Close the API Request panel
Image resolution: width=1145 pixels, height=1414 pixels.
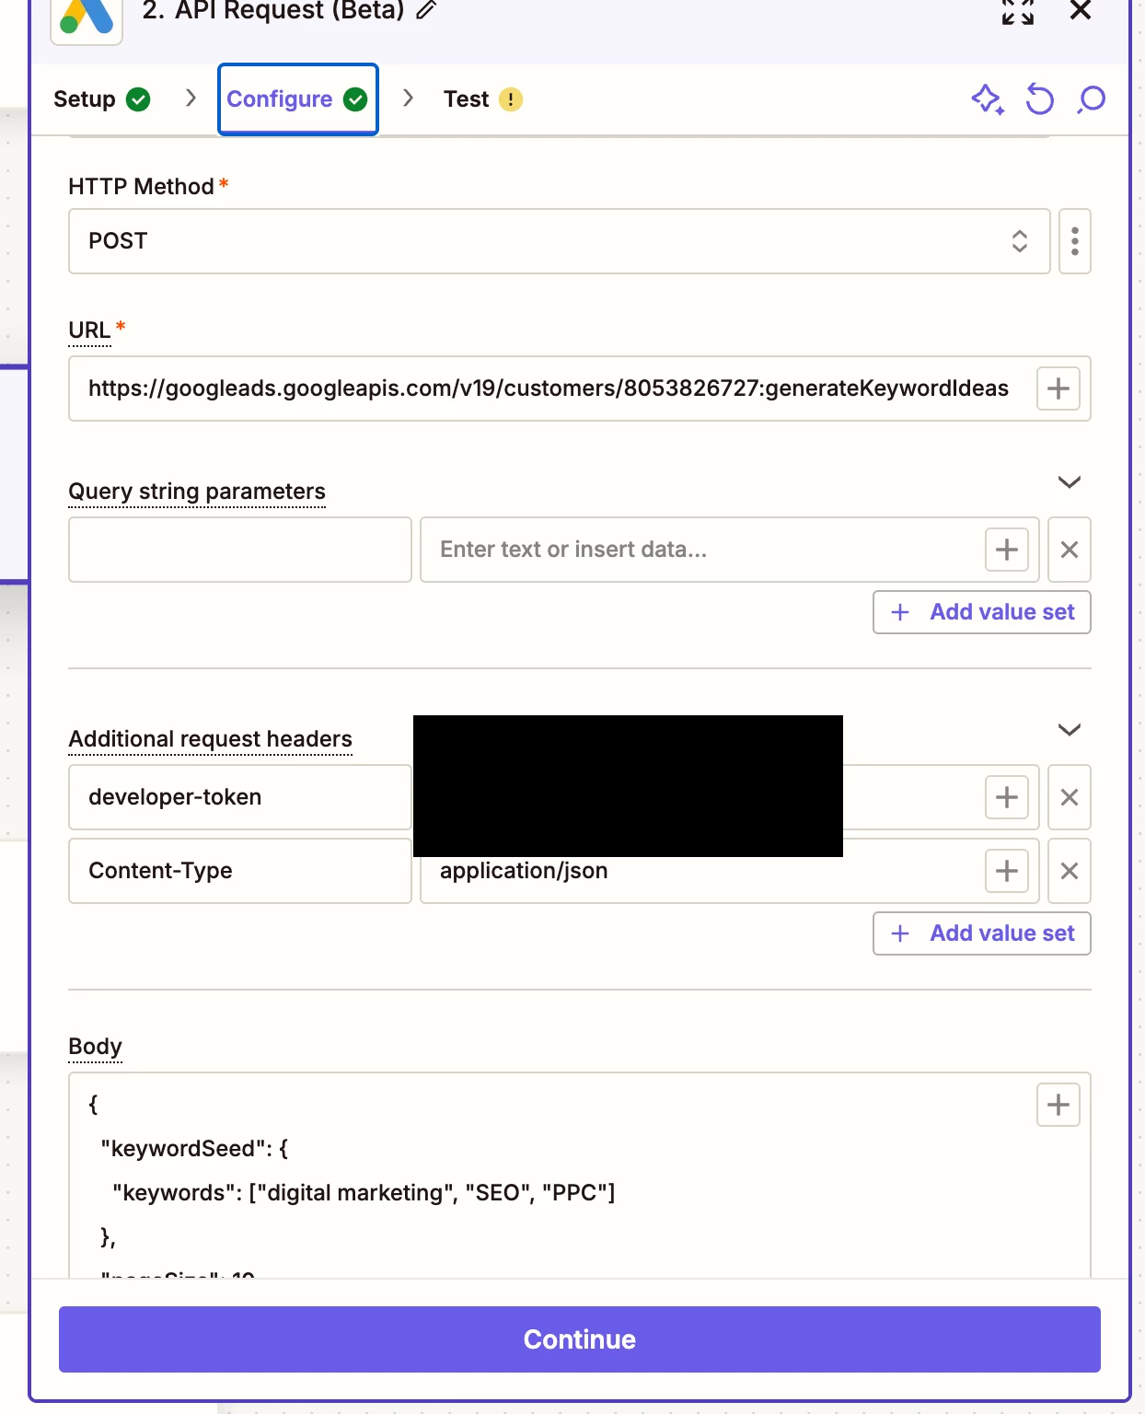coord(1081,11)
